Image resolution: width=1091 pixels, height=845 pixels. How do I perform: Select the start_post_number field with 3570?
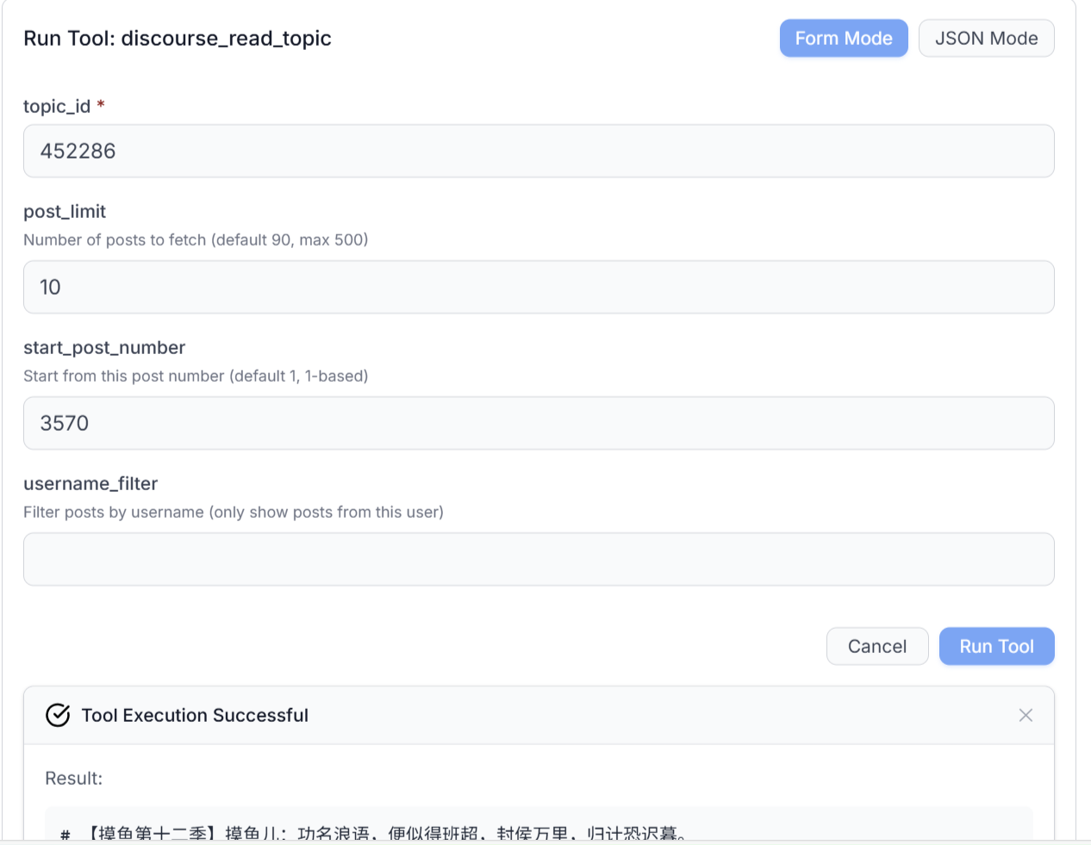[538, 424]
